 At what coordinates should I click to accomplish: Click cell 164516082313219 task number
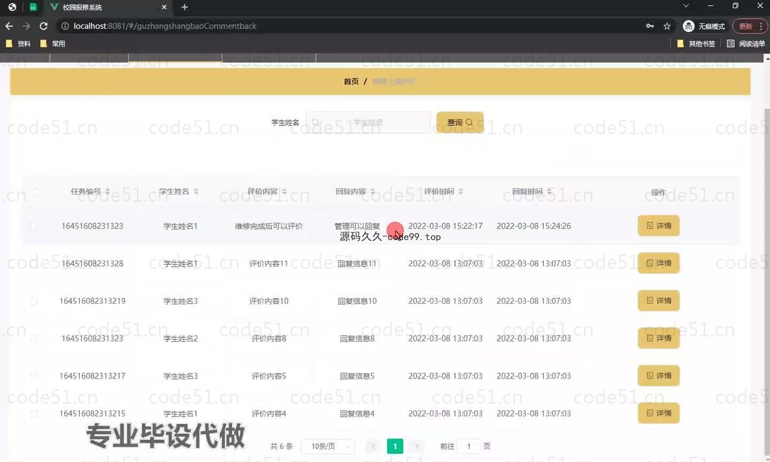(93, 301)
